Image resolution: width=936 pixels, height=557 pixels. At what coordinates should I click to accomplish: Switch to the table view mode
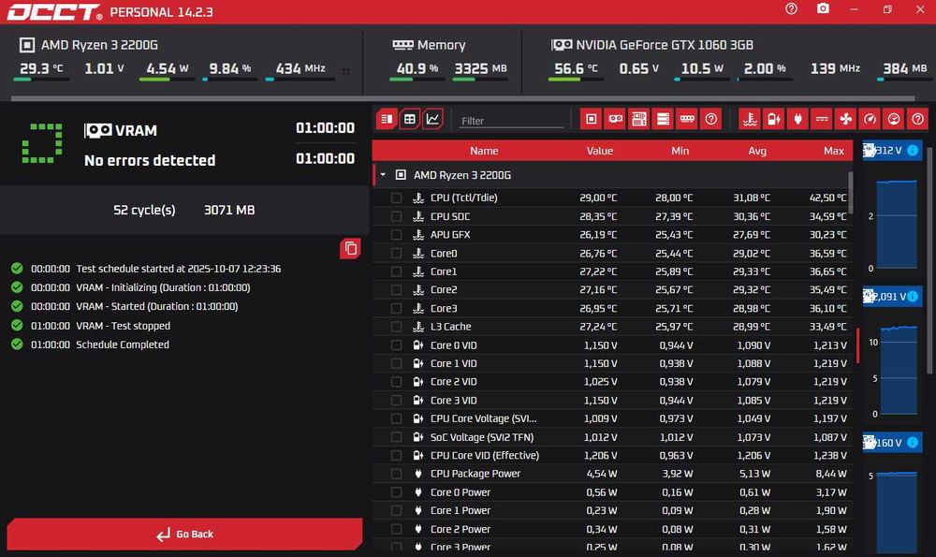pos(410,120)
